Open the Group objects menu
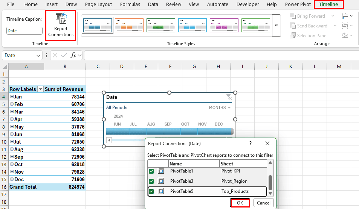 pyautogui.click(x=347, y=26)
